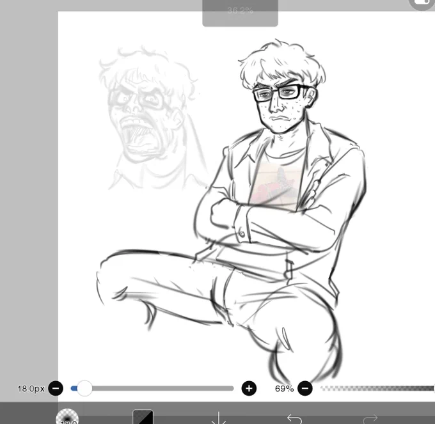Click the 36.2% zoom indicator
Viewport: 435px width, 424px height.
click(241, 11)
